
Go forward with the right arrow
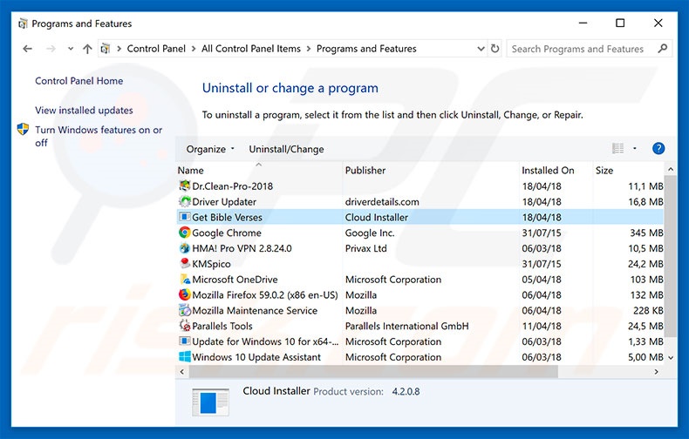pyautogui.click(x=51, y=49)
